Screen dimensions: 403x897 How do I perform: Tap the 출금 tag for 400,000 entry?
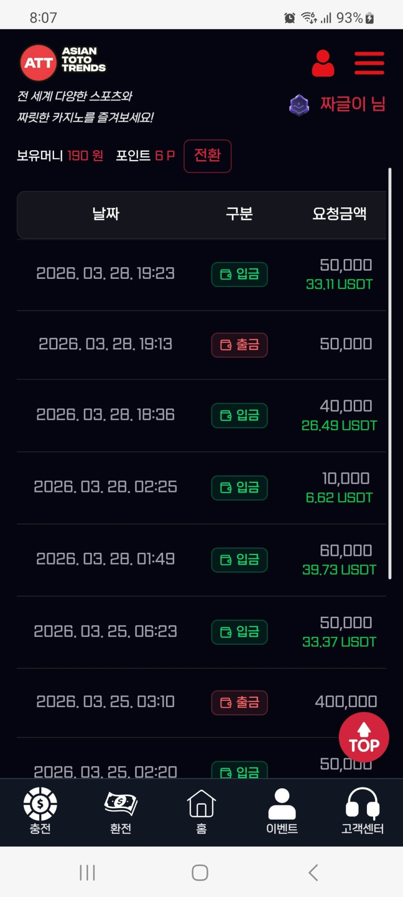click(239, 702)
